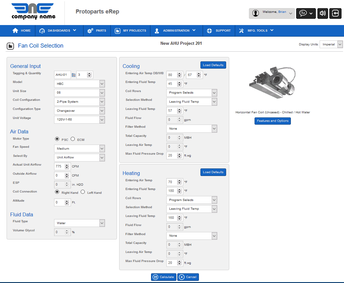
Task: Select the ECM motor type
Action: tap(73, 139)
